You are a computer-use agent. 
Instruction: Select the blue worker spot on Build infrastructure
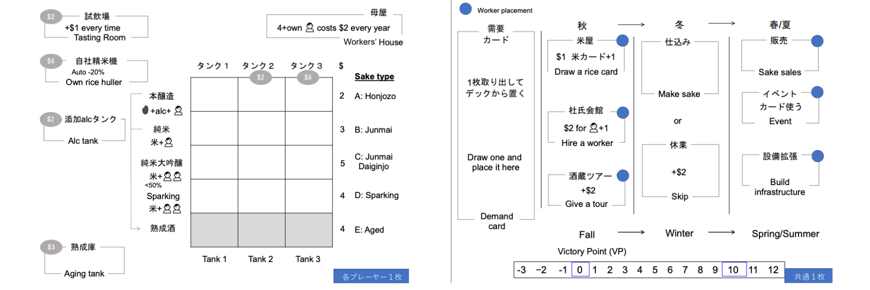click(x=818, y=156)
